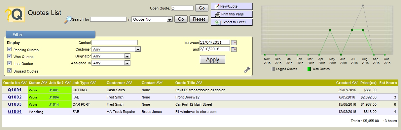This screenshot has width=401, height=130.
Task: Click the magnifying glass search icon
Action: pyautogui.click(x=67, y=20)
